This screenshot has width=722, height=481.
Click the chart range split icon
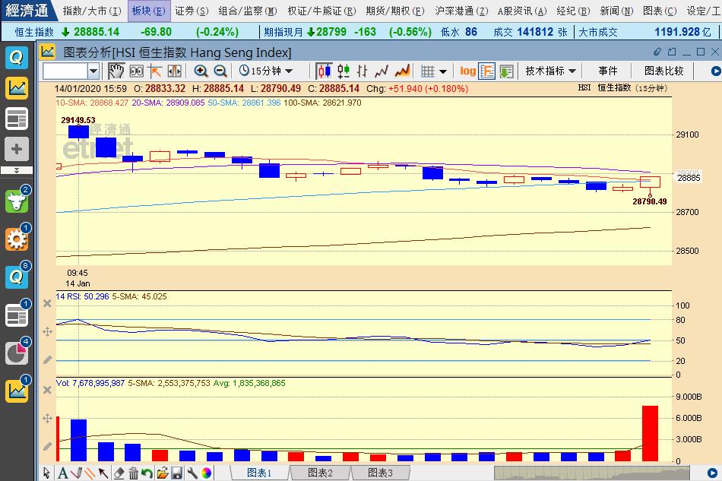pyautogui.click(x=175, y=71)
